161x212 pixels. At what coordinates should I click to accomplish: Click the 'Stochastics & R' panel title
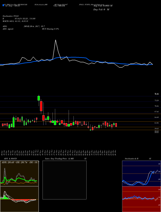(132, 159)
